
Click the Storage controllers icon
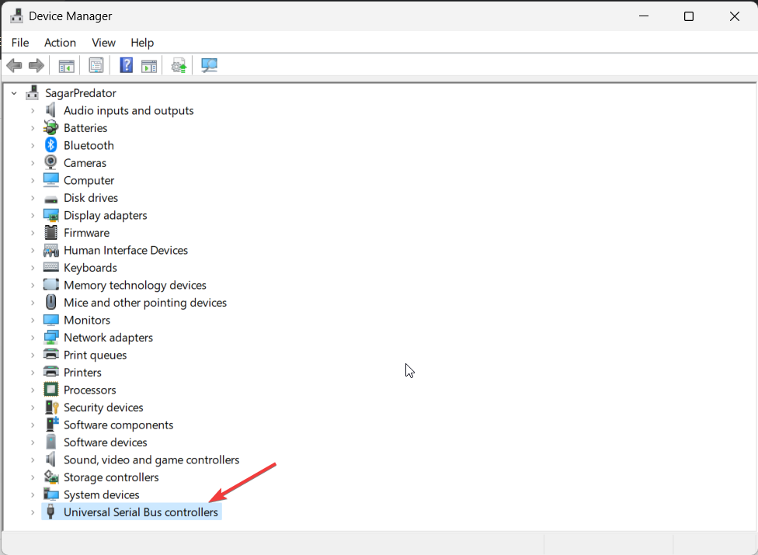click(x=50, y=477)
